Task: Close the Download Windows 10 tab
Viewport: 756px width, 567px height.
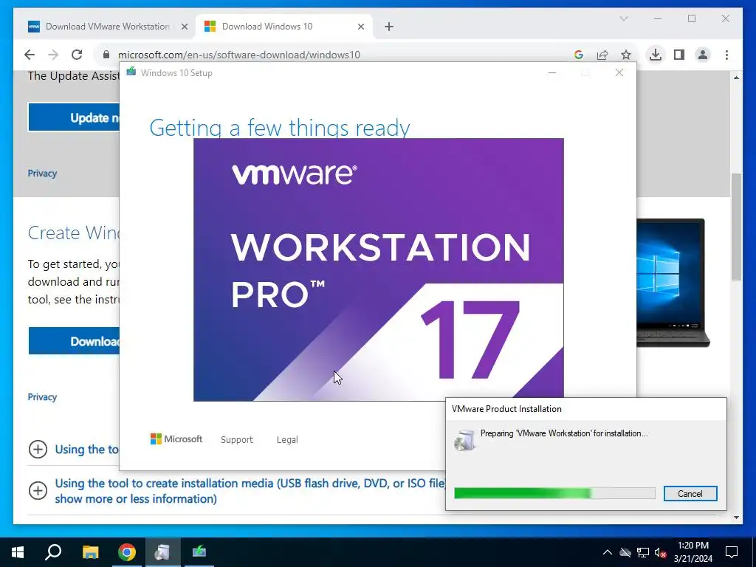Action: coord(360,27)
